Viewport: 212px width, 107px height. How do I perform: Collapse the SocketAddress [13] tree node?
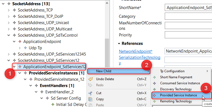point(3,4)
